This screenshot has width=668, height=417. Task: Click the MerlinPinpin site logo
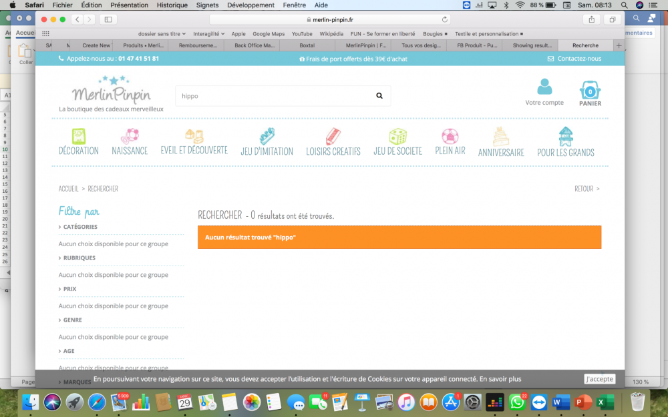tap(111, 91)
